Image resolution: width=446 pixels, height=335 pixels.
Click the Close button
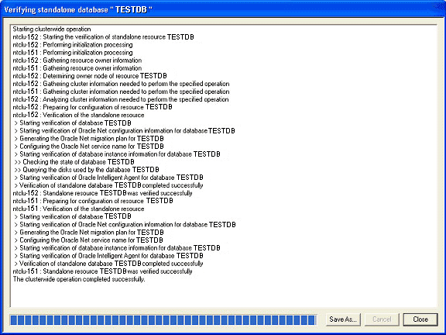[x=420, y=319]
